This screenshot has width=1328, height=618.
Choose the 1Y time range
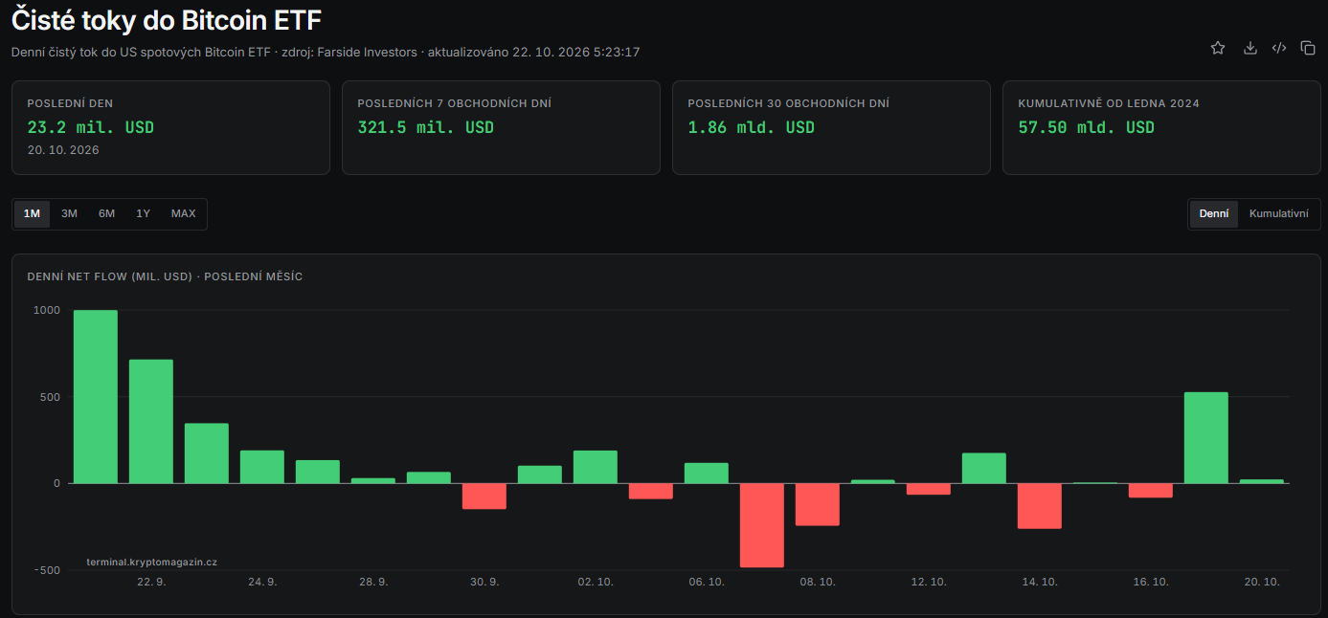(143, 213)
